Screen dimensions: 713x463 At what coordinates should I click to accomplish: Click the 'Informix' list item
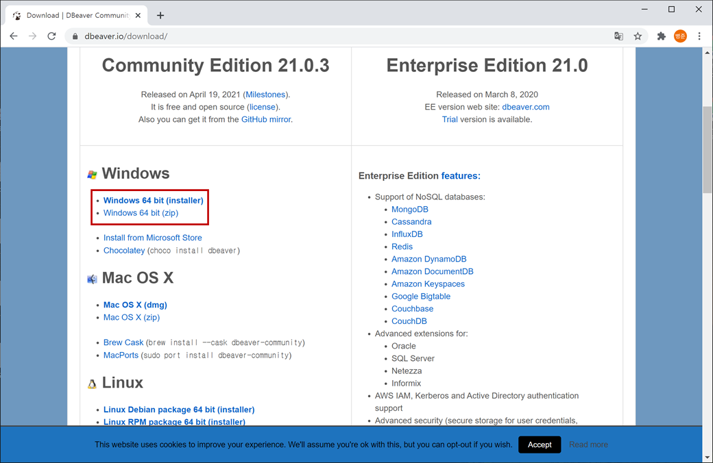point(406,383)
